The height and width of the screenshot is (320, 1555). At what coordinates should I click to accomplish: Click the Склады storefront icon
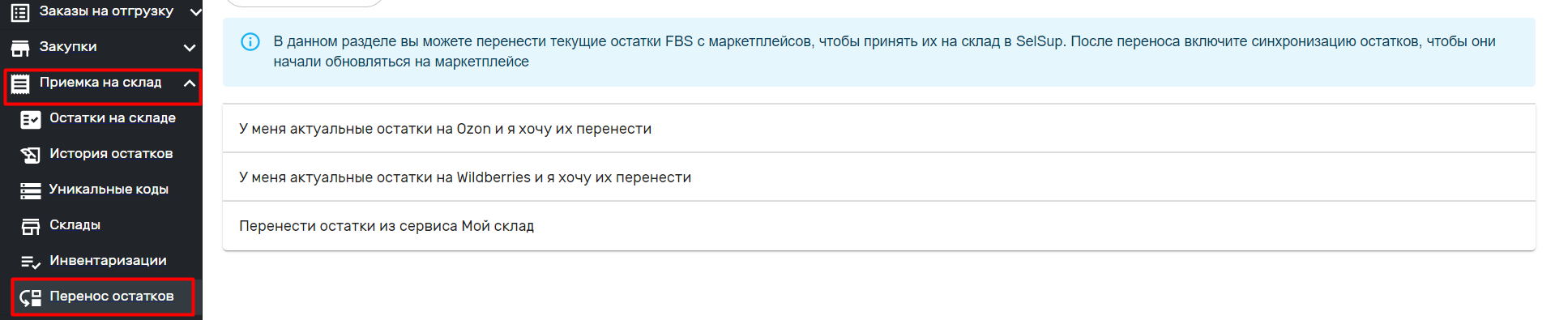point(30,226)
